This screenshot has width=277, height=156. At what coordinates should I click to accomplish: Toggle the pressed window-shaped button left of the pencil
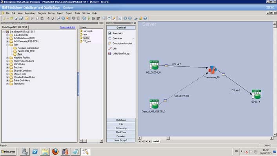point(109,18)
